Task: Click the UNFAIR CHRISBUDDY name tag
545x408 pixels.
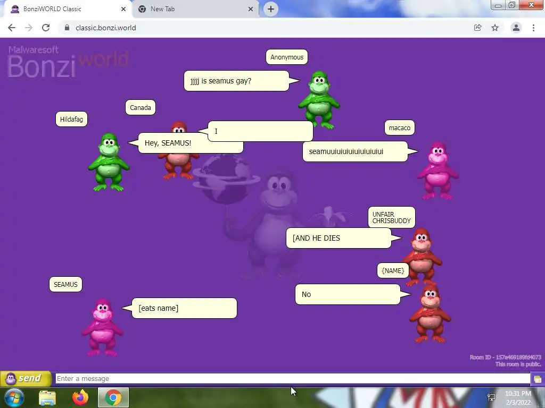Action: tap(392, 217)
